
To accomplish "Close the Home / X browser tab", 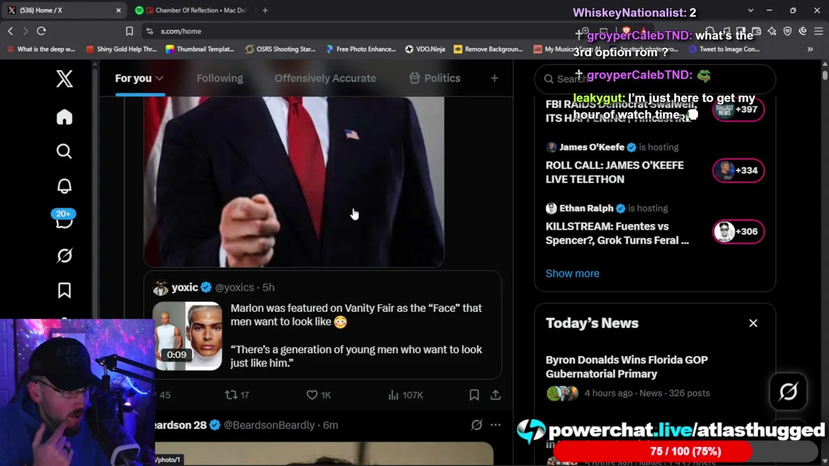I will (119, 10).
